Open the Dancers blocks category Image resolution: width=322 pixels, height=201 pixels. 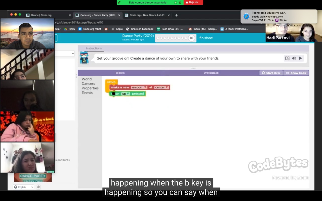coord(88,84)
